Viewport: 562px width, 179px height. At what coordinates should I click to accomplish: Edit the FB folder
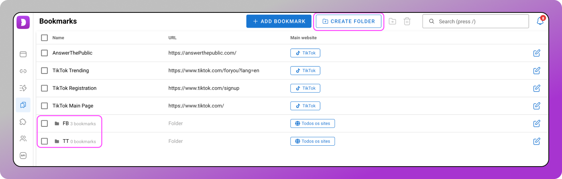click(537, 124)
